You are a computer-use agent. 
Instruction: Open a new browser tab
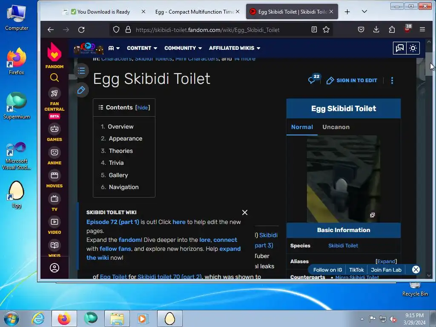(x=347, y=11)
